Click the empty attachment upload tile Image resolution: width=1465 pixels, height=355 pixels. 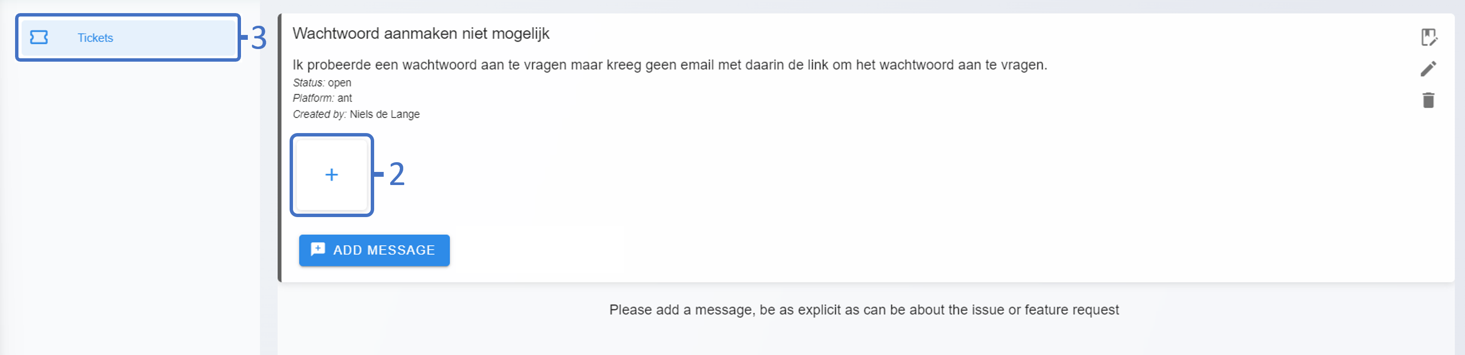pyautogui.click(x=331, y=175)
